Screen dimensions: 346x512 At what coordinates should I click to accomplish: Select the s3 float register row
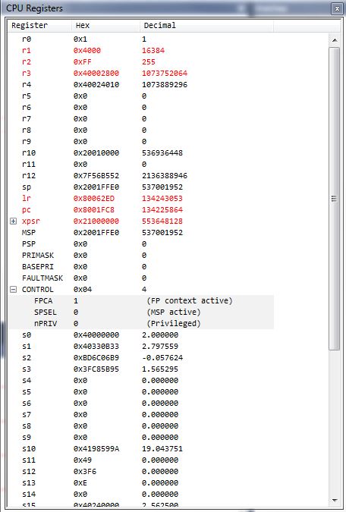point(141,369)
